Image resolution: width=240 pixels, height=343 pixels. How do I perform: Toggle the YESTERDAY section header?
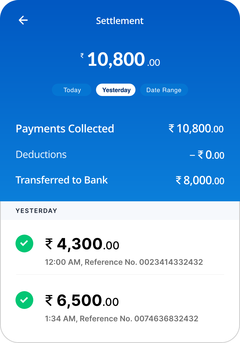point(36,211)
